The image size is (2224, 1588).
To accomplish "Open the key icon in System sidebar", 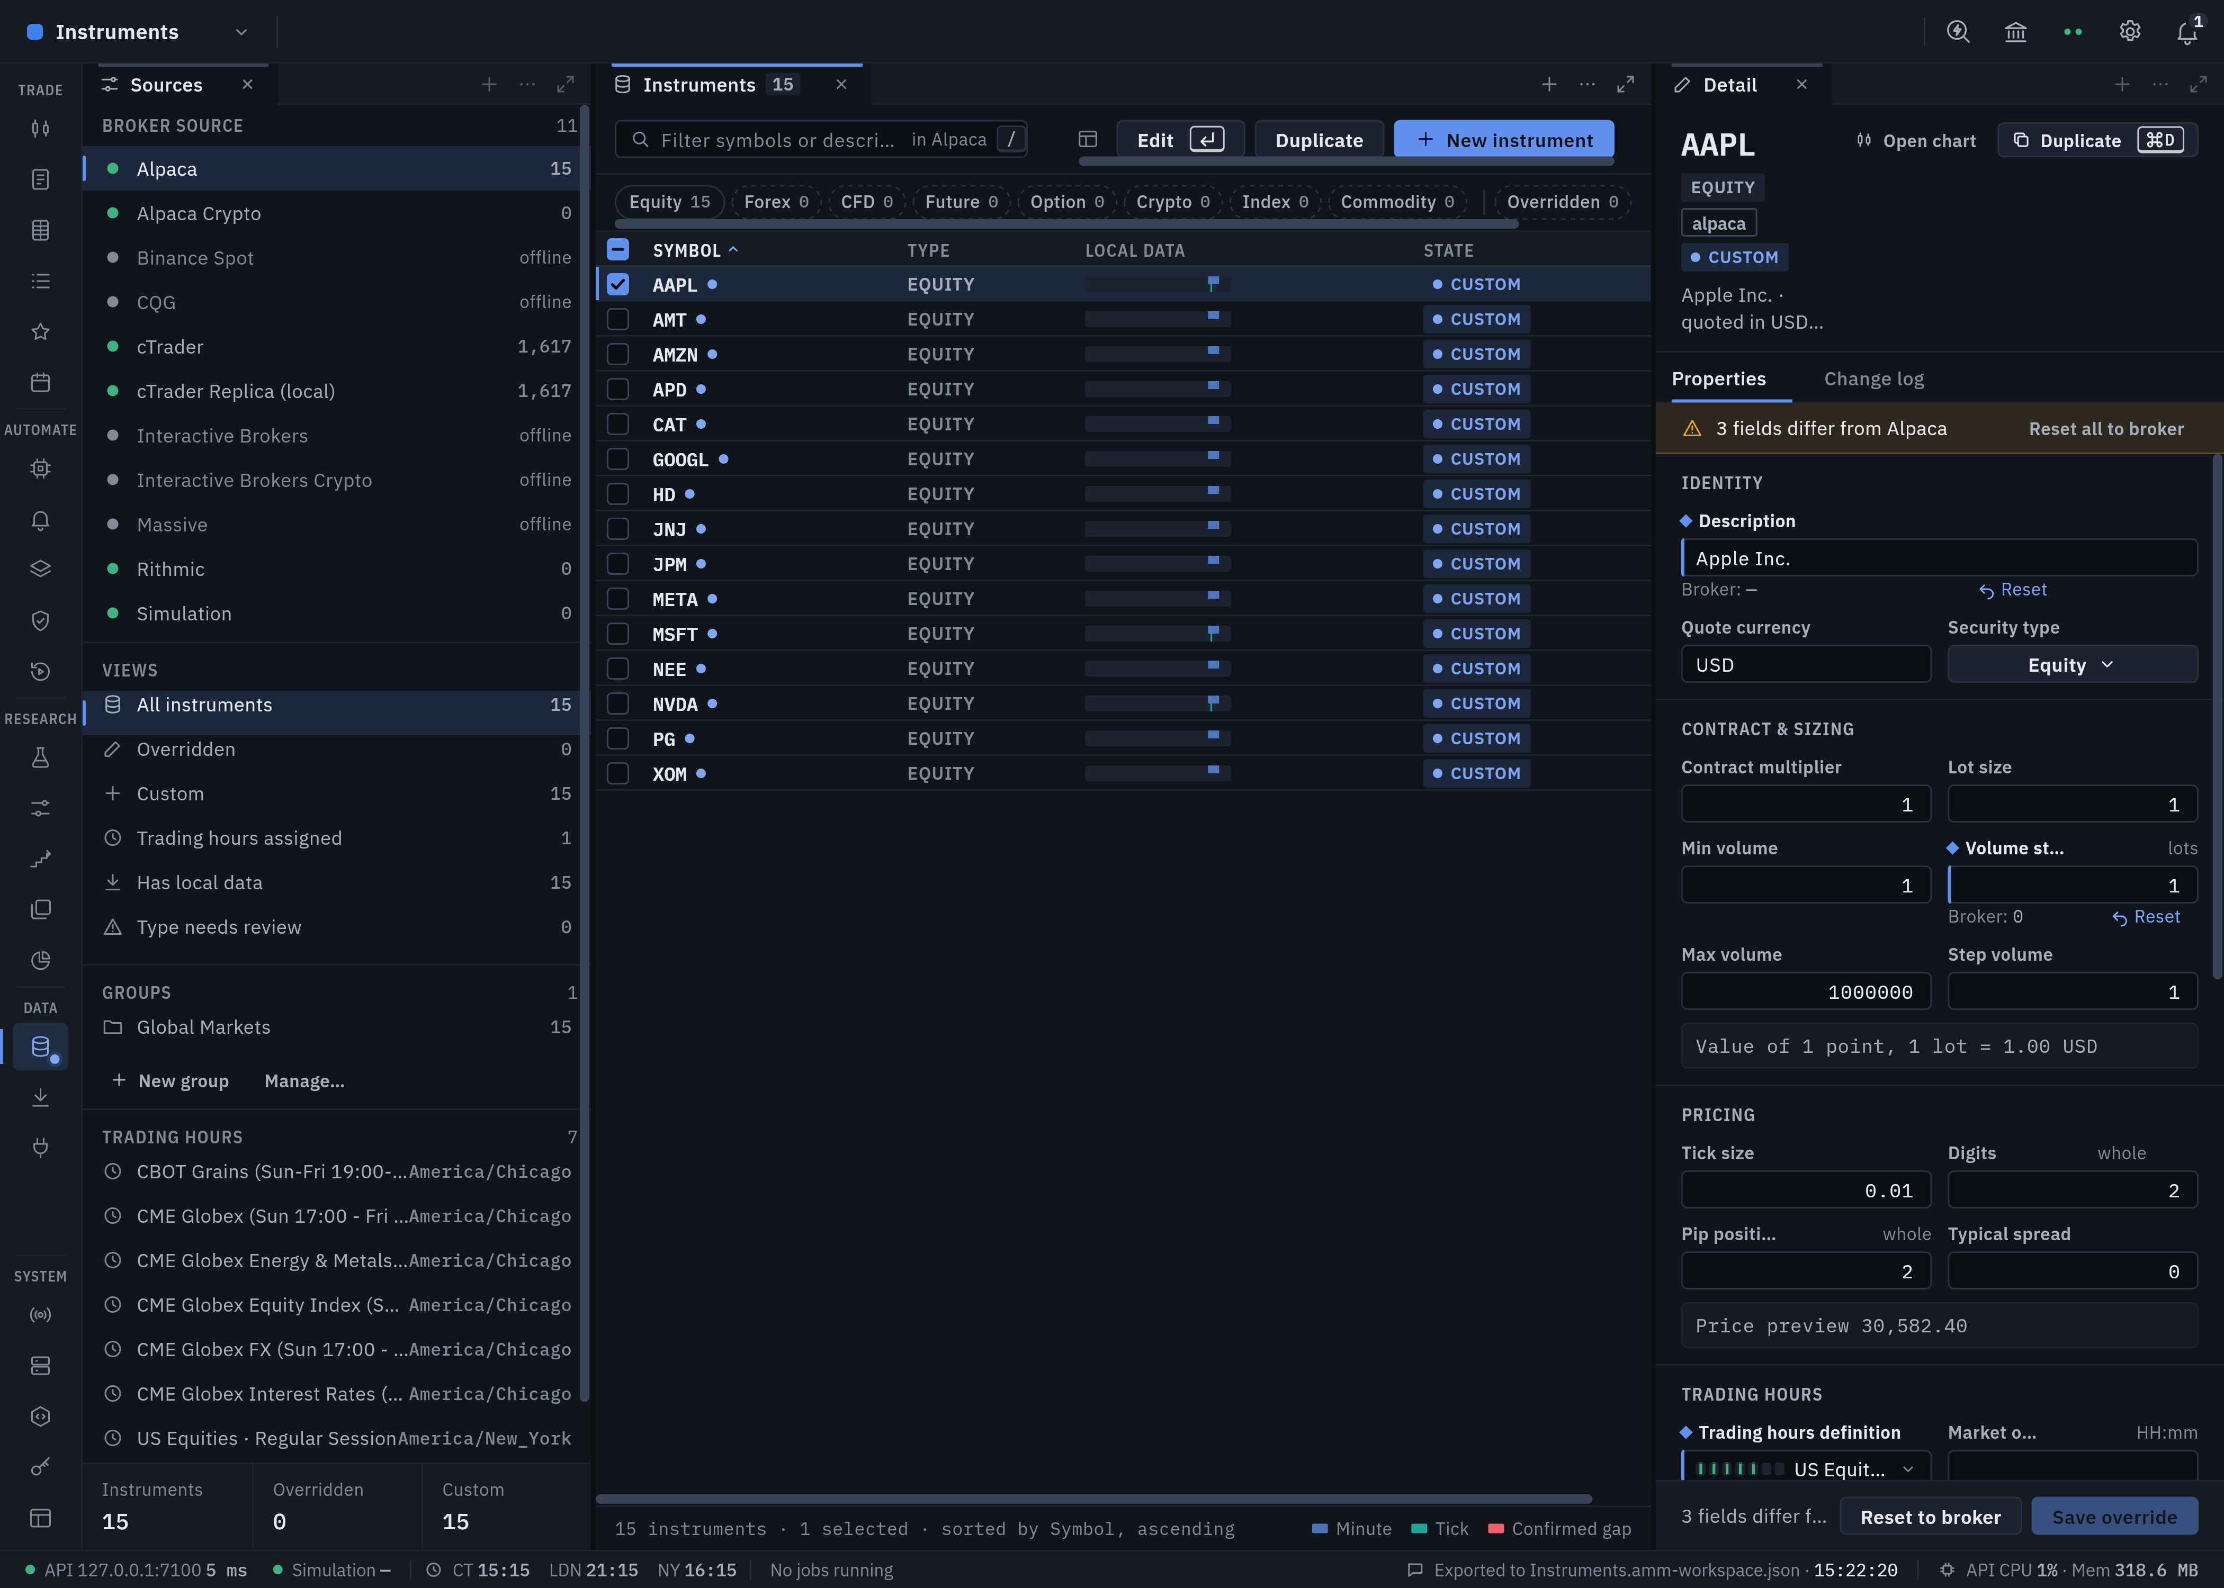I will pos(40,1467).
